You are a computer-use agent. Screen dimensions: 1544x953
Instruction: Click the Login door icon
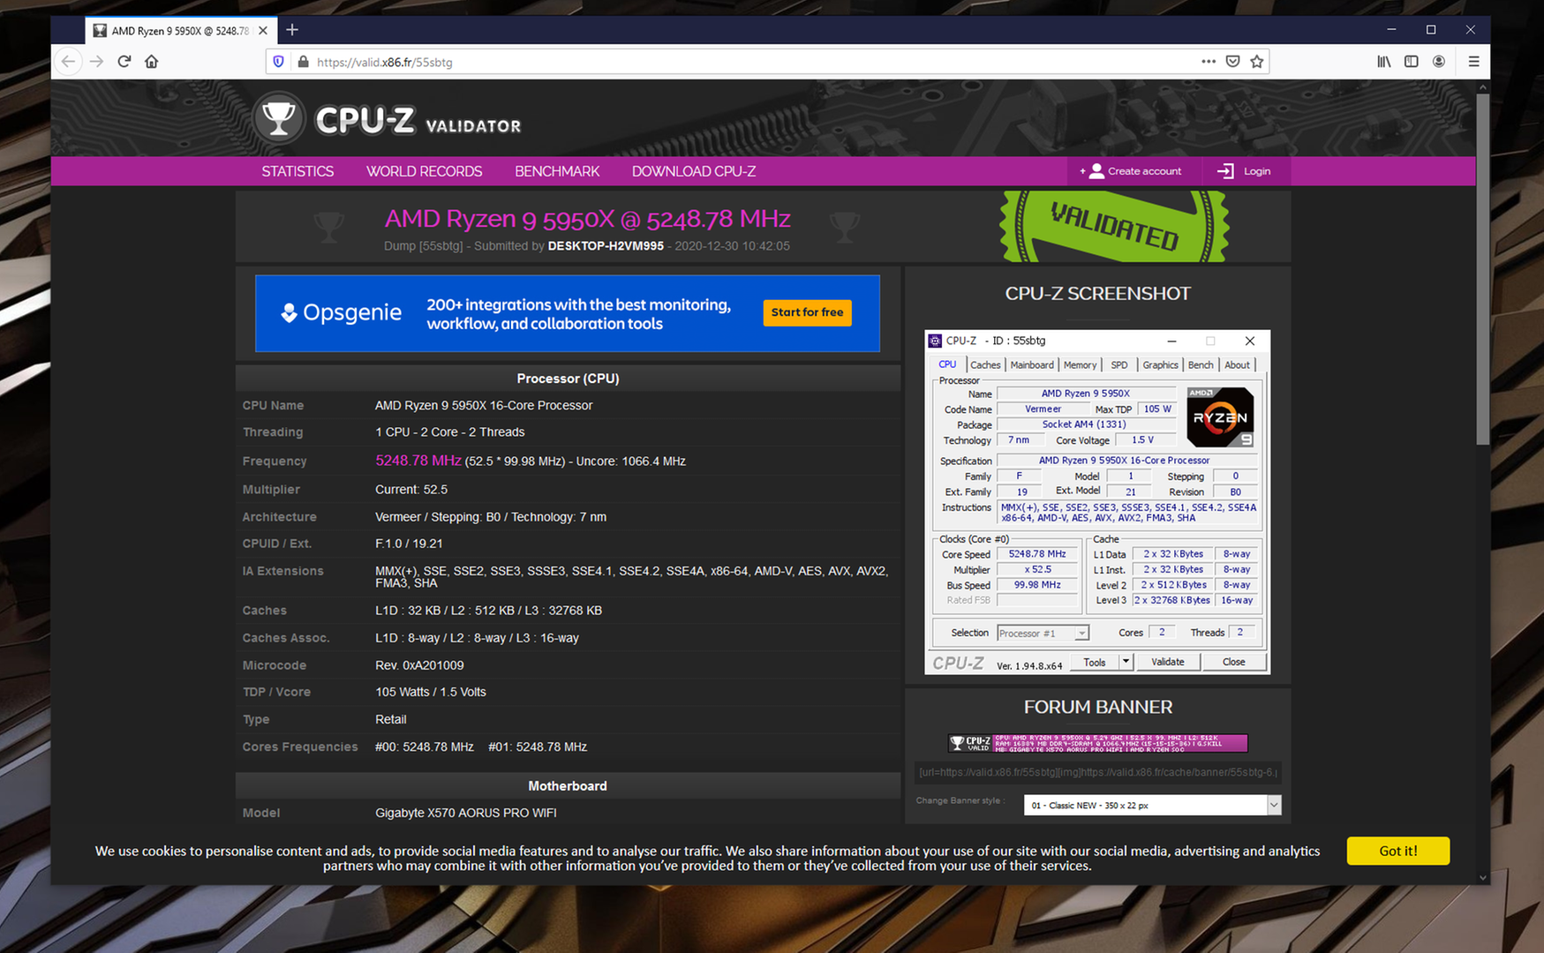[x=1225, y=171]
